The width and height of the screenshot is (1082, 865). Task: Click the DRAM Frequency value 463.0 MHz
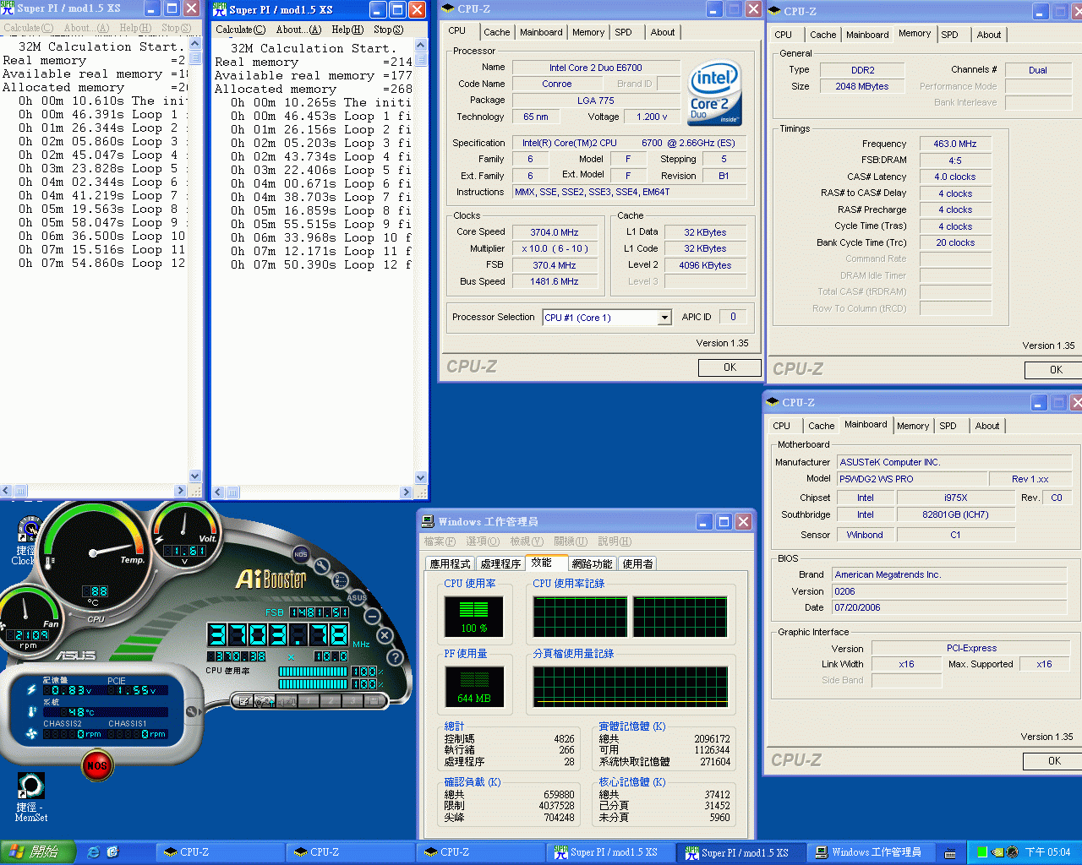[954, 144]
